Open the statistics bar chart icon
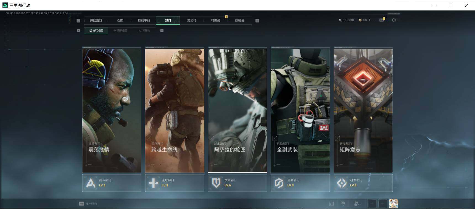The height and width of the screenshot is (209, 475). tap(331, 203)
